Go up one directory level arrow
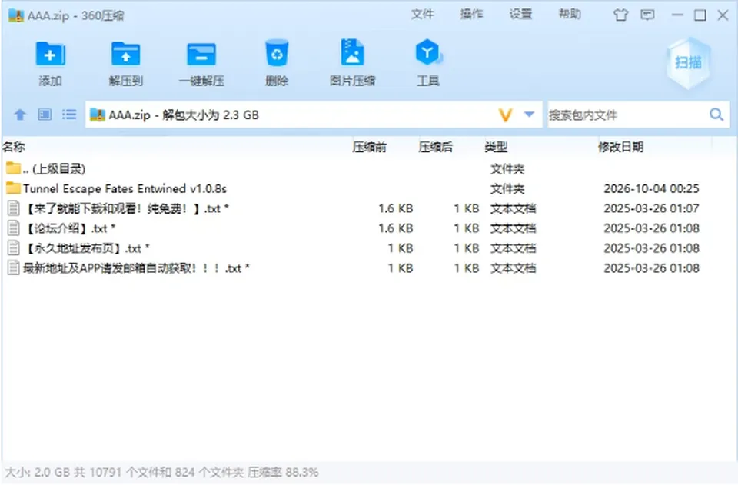 tap(20, 115)
